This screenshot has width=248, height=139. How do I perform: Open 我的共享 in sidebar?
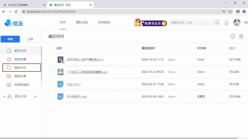[x=20, y=76]
